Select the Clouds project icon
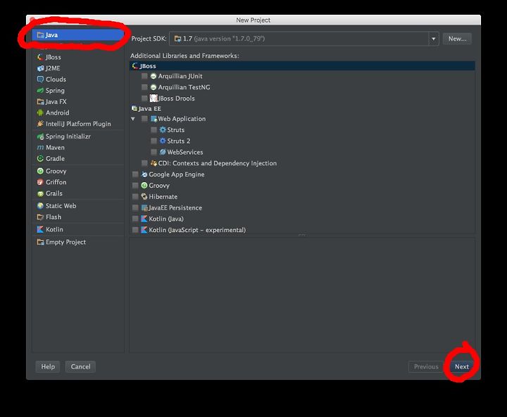Viewport: 507px width, 417px height. tap(40, 79)
